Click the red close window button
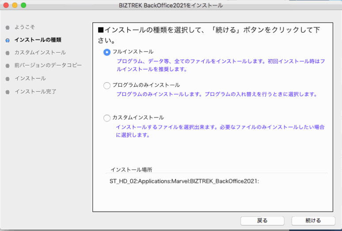The image size is (342, 231). pyautogui.click(x=6, y=5)
